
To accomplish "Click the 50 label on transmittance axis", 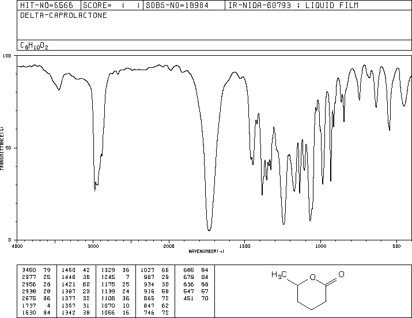I will pyautogui.click(x=9, y=148).
